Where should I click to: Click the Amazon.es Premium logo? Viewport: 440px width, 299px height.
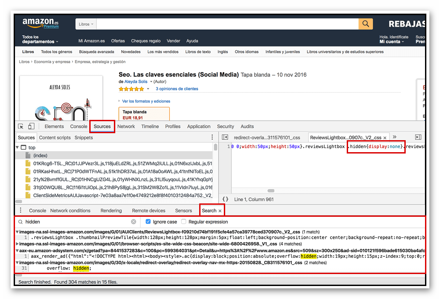click(40, 23)
